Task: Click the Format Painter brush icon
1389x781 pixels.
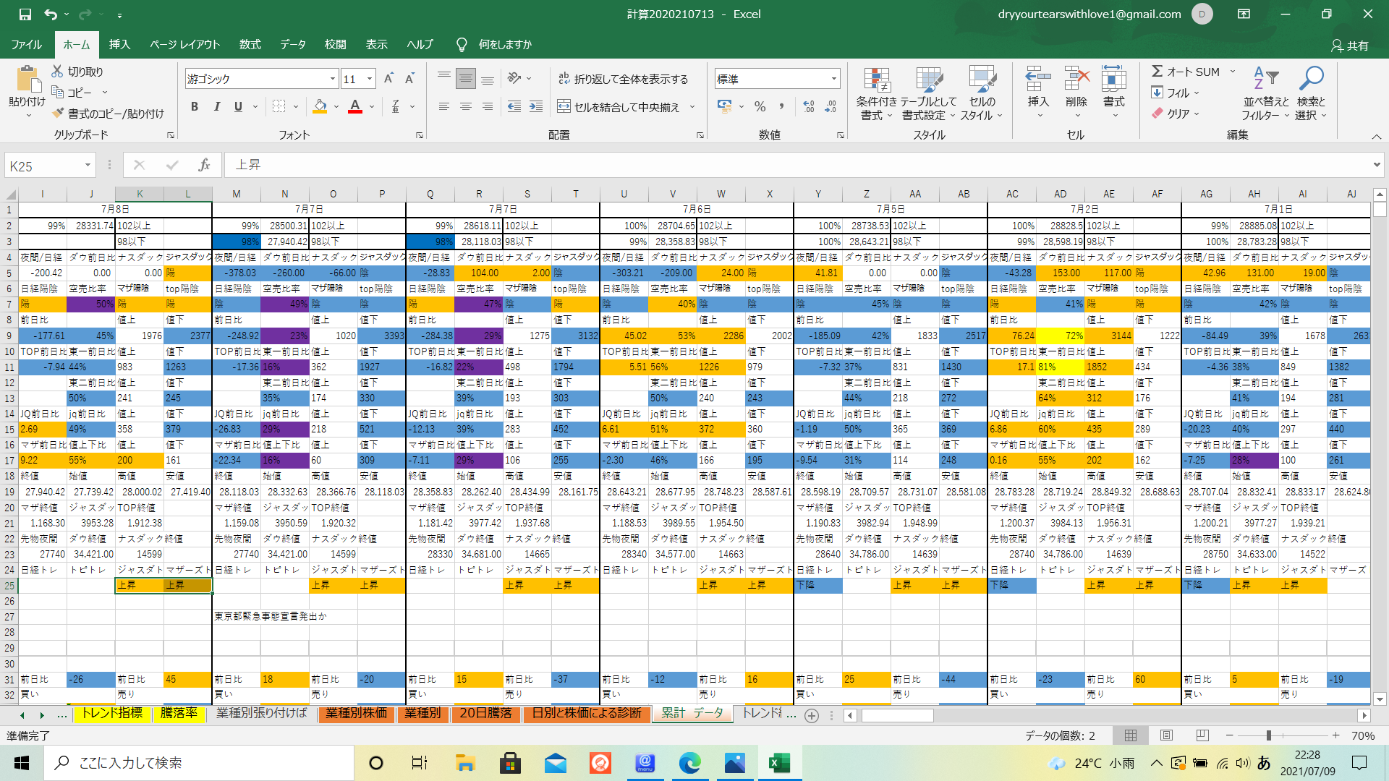Action: pos(59,114)
